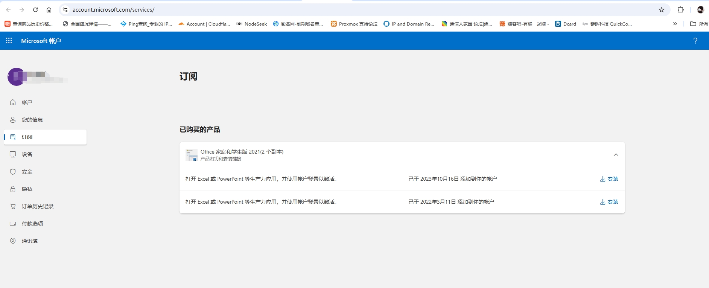Viewport: 709px width, 288px height.
Task: Navigate to 安全 settings
Action: [27, 172]
